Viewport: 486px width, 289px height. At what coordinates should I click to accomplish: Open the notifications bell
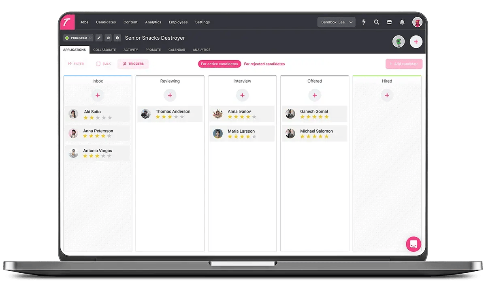click(402, 22)
